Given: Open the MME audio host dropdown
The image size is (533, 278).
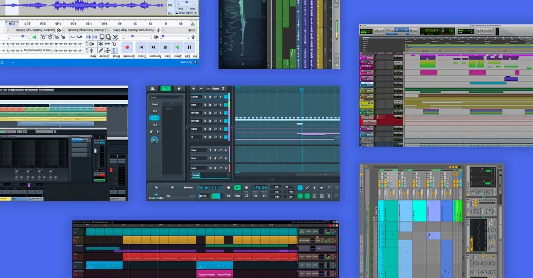Looking at the screenshot, I should [x=180, y=31].
